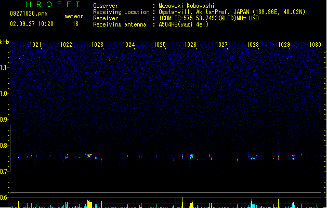Click the 'Observer' field label
The height and width of the screenshot is (208, 327).
(106, 6)
